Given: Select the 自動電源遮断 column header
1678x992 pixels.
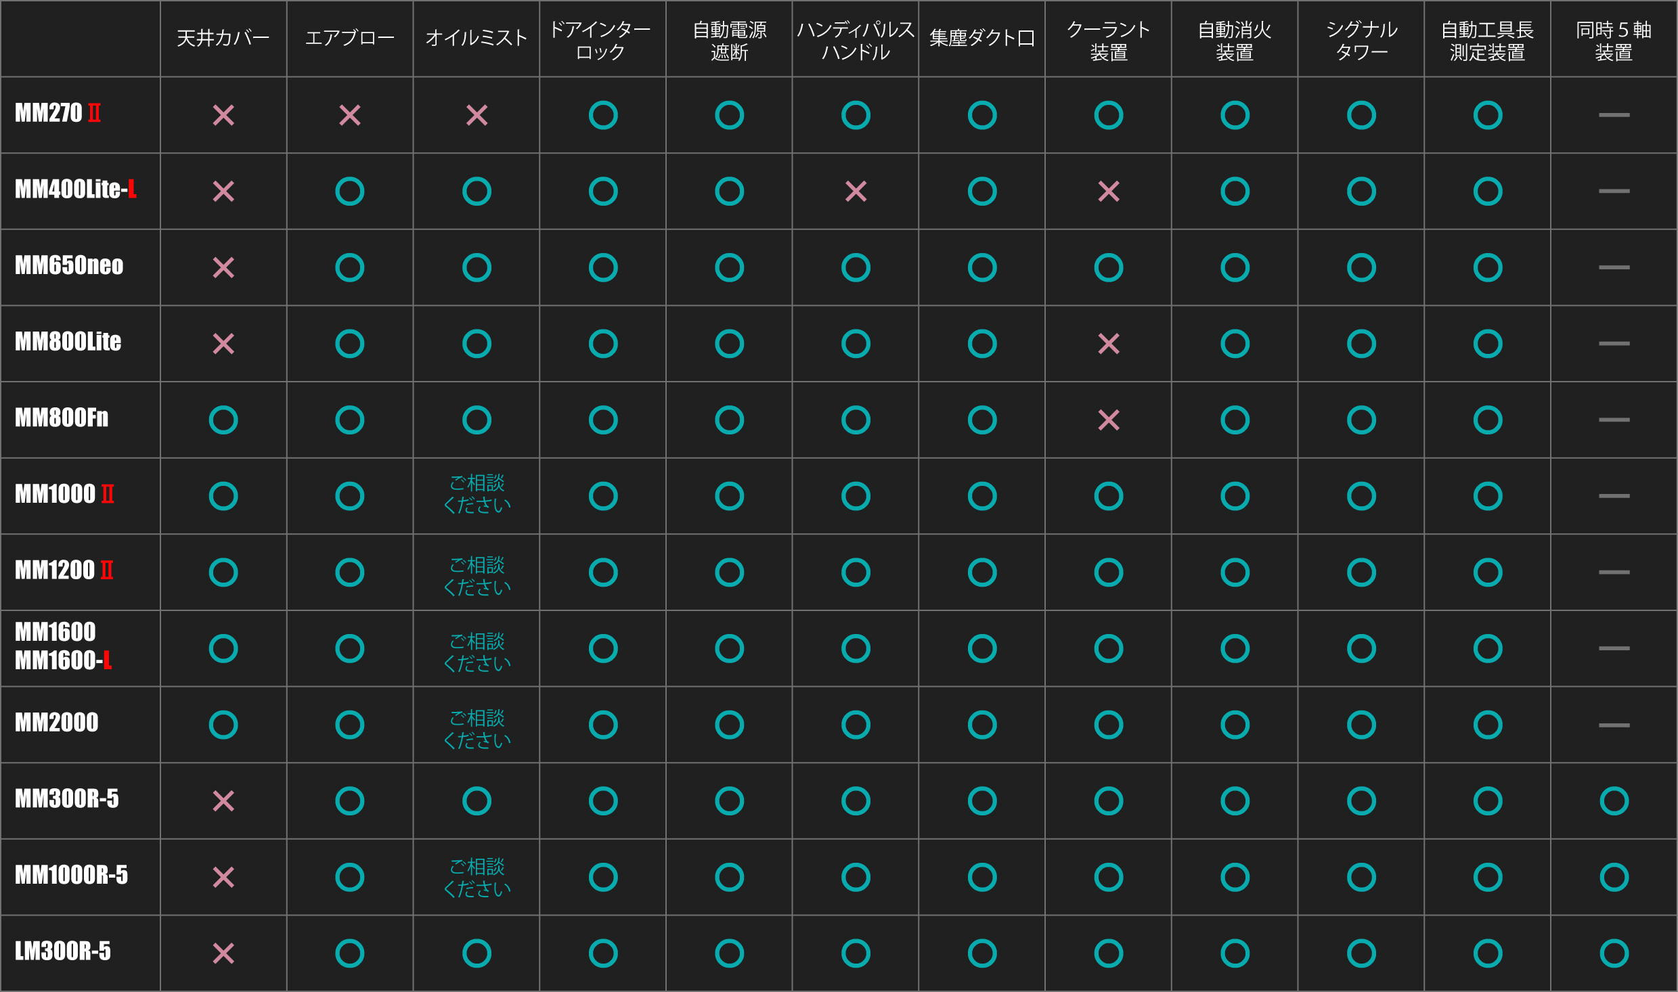Looking at the screenshot, I should (x=729, y=39).
